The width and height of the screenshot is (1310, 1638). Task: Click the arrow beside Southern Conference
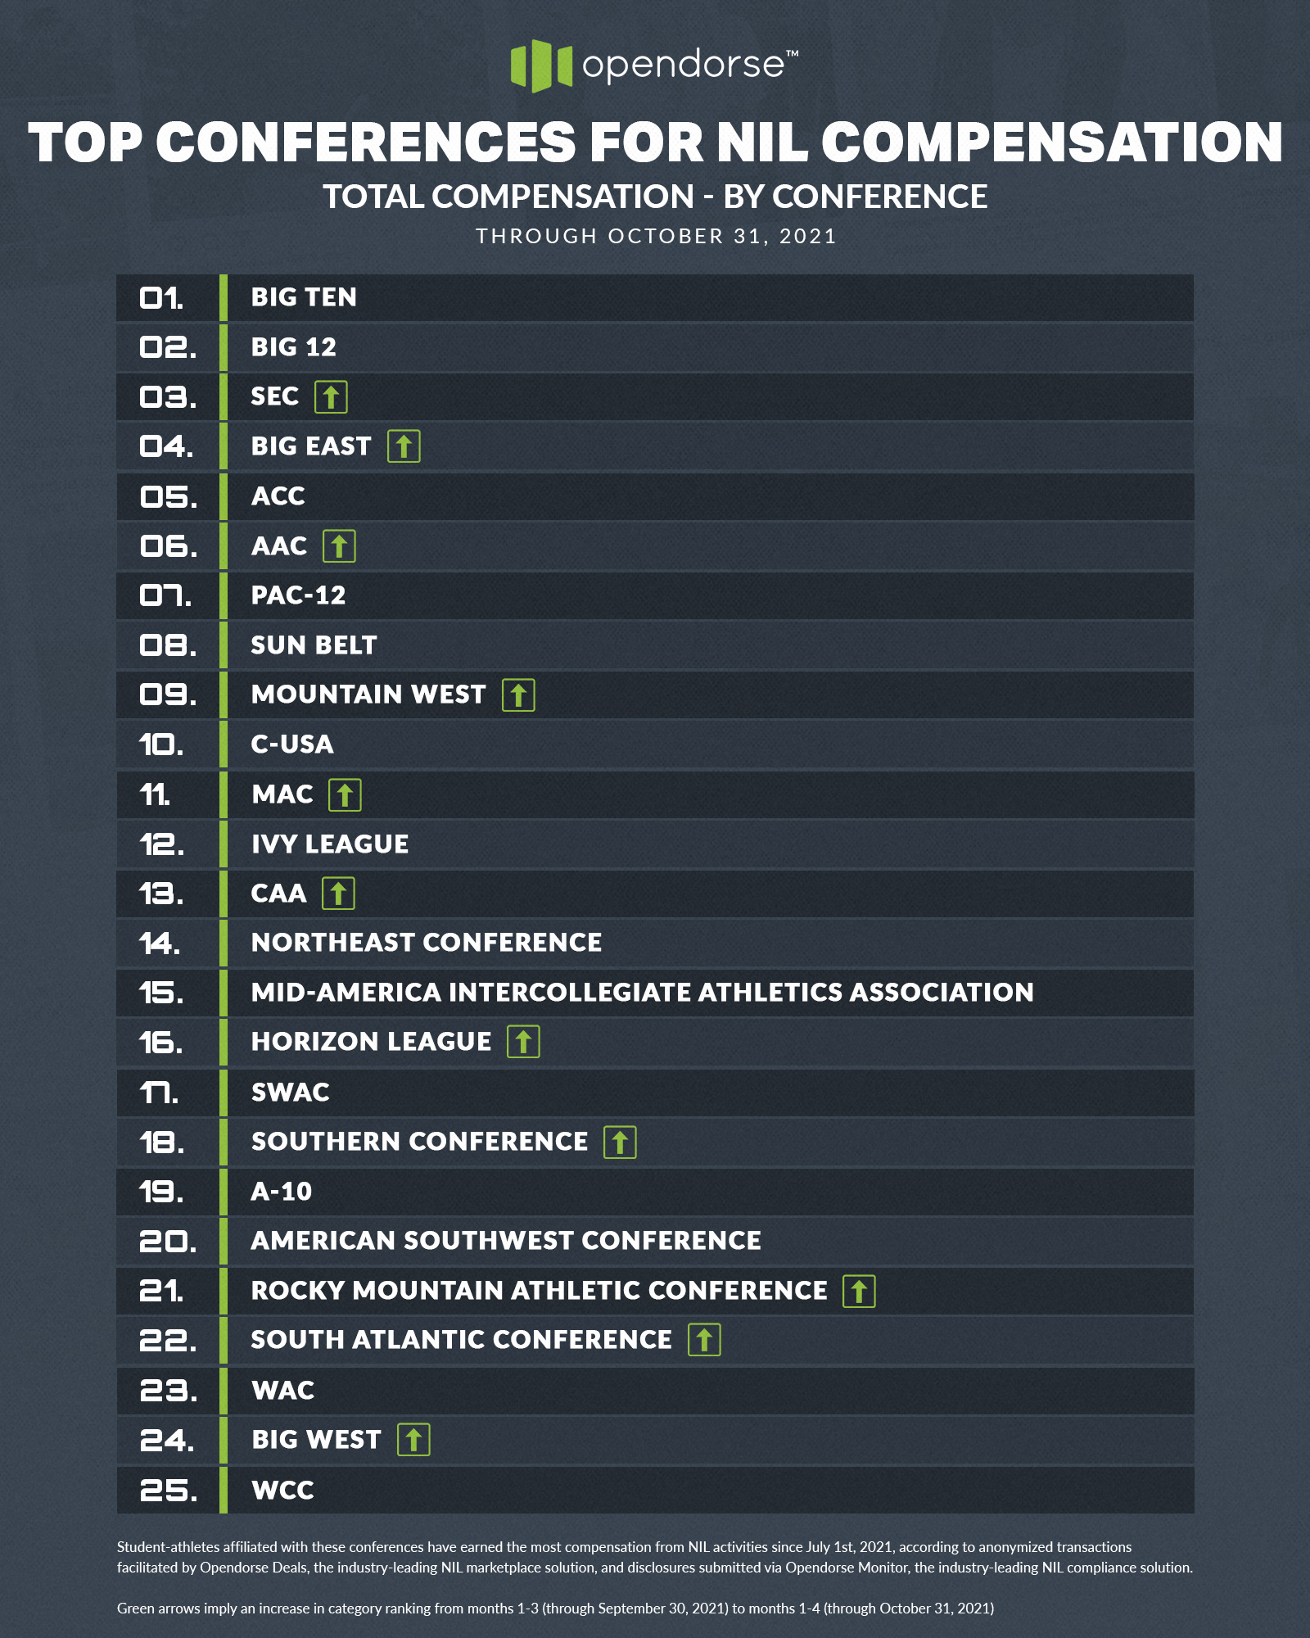point(620,1143)
